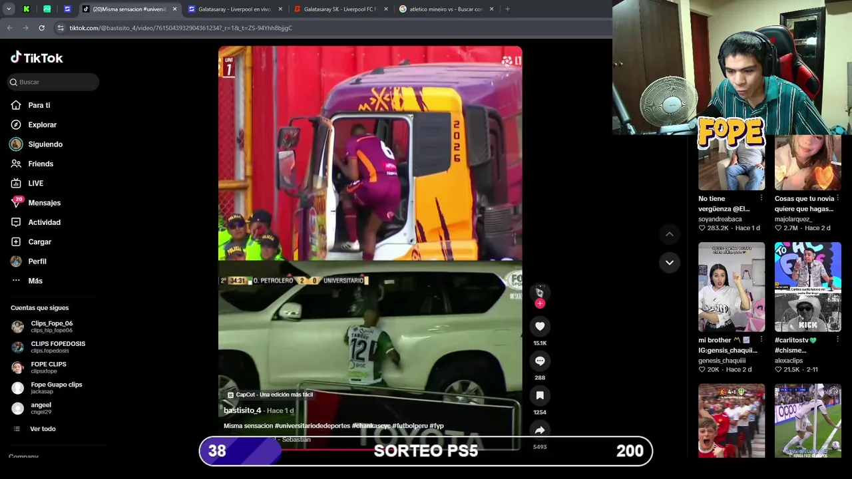Reload the page

41,28
